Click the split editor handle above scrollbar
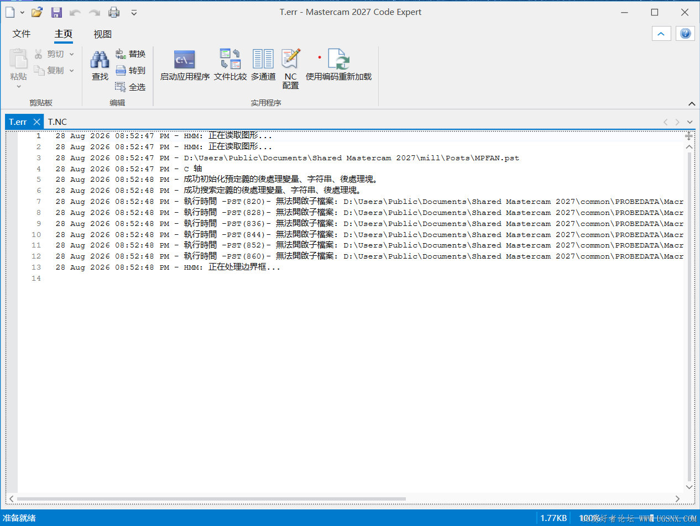This screenshot has width=700, height=526. pos(689,135)
